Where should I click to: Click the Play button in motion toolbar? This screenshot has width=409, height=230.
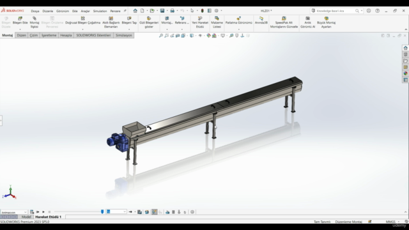[x=43, y=212]
